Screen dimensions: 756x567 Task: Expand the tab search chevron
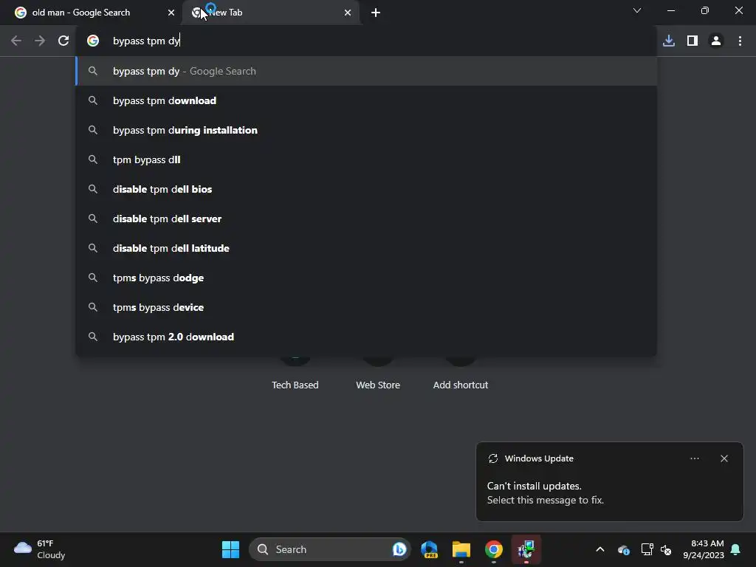[637, 10]
